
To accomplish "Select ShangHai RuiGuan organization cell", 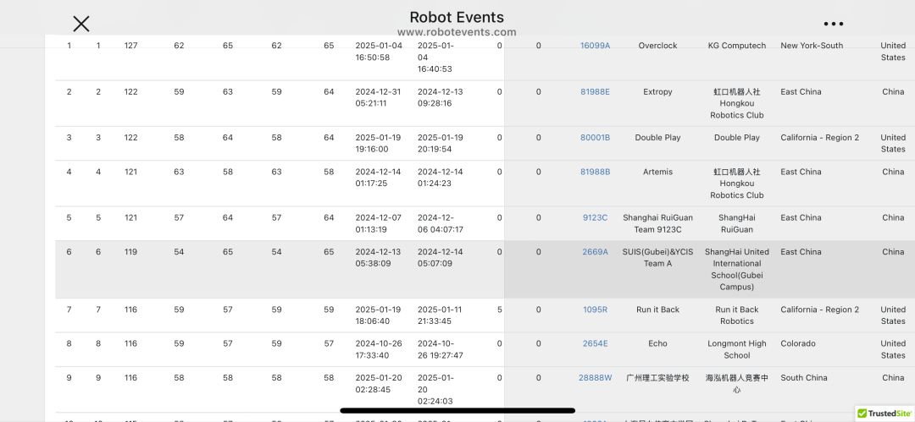I will click(737, 224).
